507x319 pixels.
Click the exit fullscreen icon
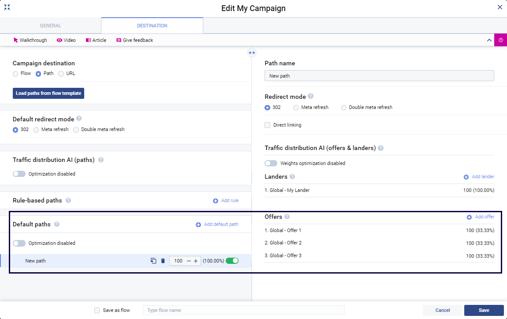7,7
